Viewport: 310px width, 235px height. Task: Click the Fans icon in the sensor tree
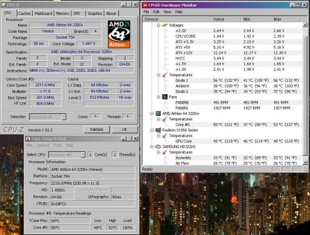165,97
